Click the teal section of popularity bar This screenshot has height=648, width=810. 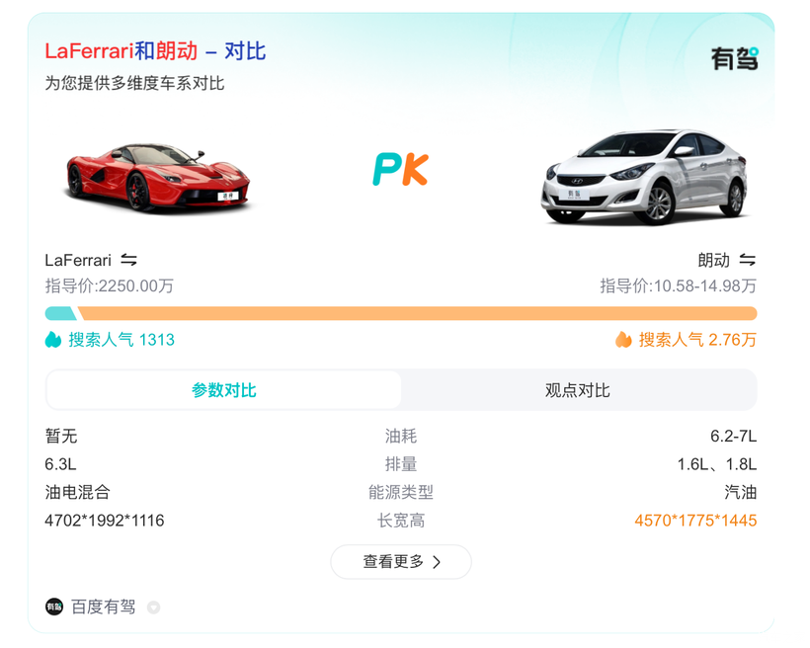(x=59, y=314)
